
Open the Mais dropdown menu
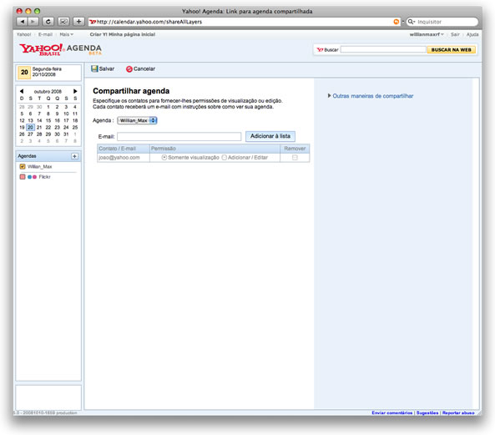coord(66,34)
